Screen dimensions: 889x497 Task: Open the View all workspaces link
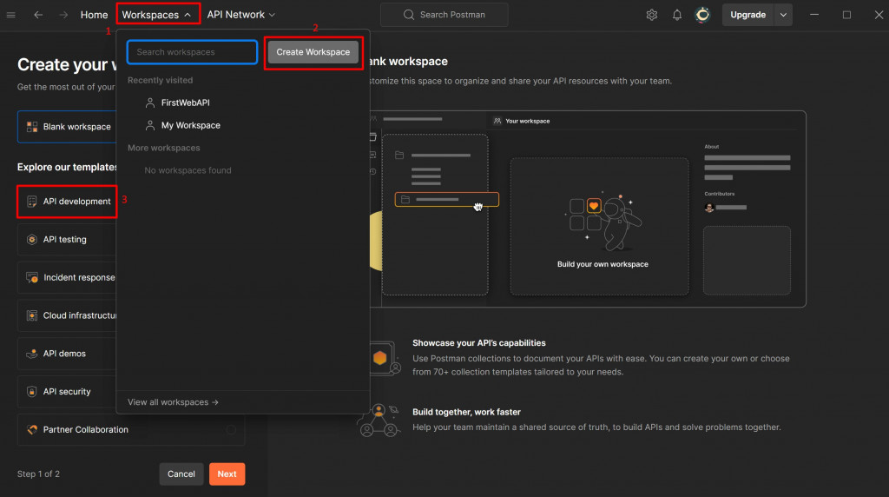(x=173, y=402)
